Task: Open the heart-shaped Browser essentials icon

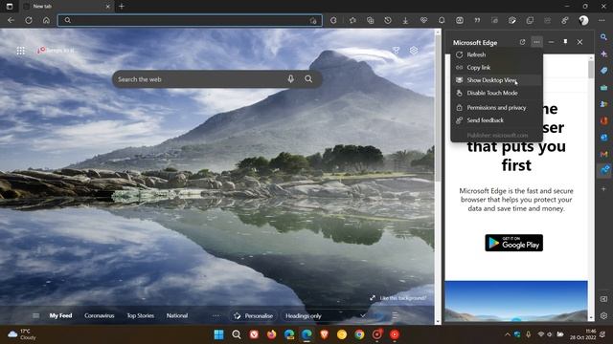Action: [x=423, y=20]
